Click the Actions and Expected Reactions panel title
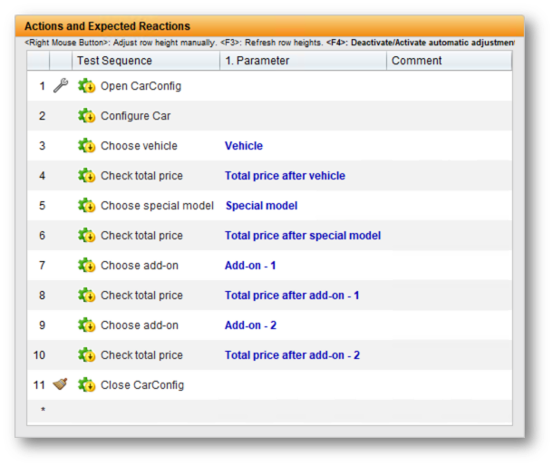The width and height of the screenshot is (553, 466). click(x=107, y=26)
